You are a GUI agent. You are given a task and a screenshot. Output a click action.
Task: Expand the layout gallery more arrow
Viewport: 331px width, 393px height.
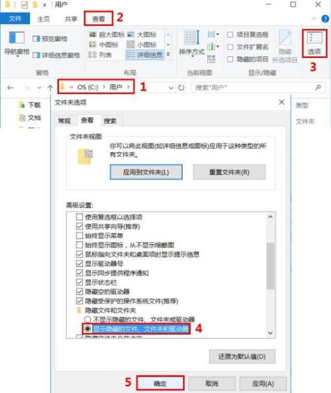coord(168,55)
